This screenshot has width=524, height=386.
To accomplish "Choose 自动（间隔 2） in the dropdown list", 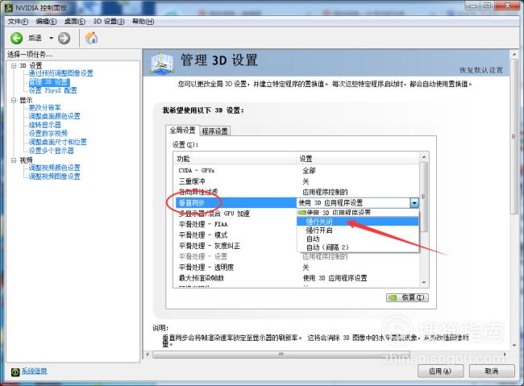I will [x=358, y=247].
